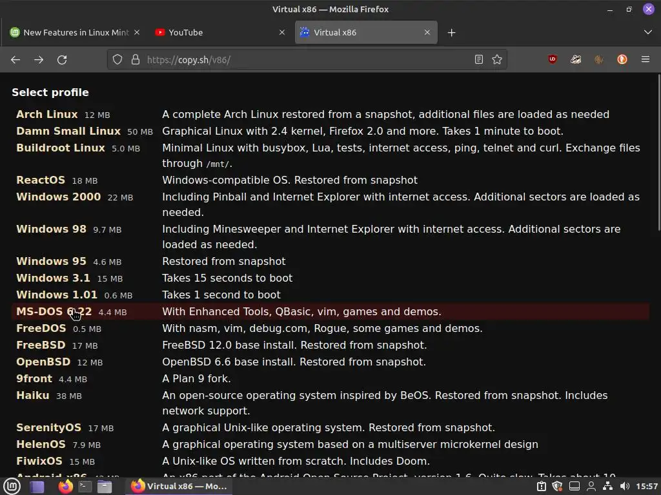Viewport: 661px width, 495px height.
Task: Launch the SerenityOS profile
Action: [48, 428]
